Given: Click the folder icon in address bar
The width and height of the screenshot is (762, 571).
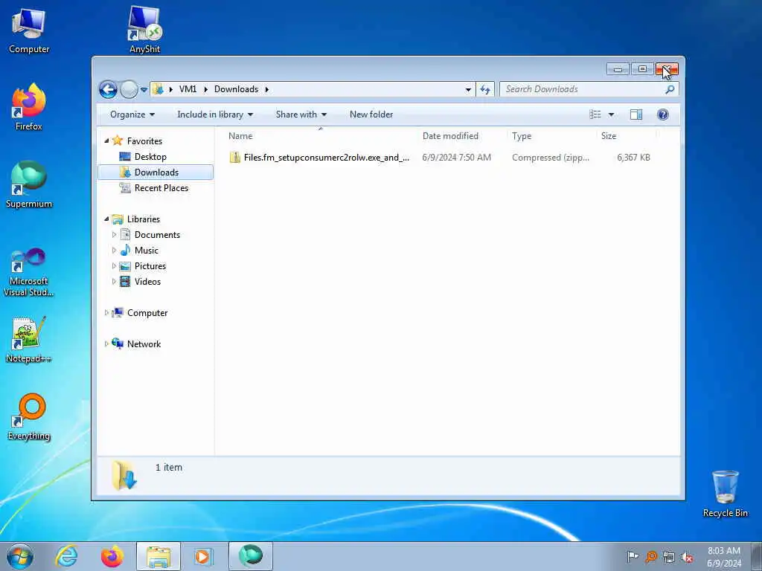Looking at the screenshot, I should 158,89.
